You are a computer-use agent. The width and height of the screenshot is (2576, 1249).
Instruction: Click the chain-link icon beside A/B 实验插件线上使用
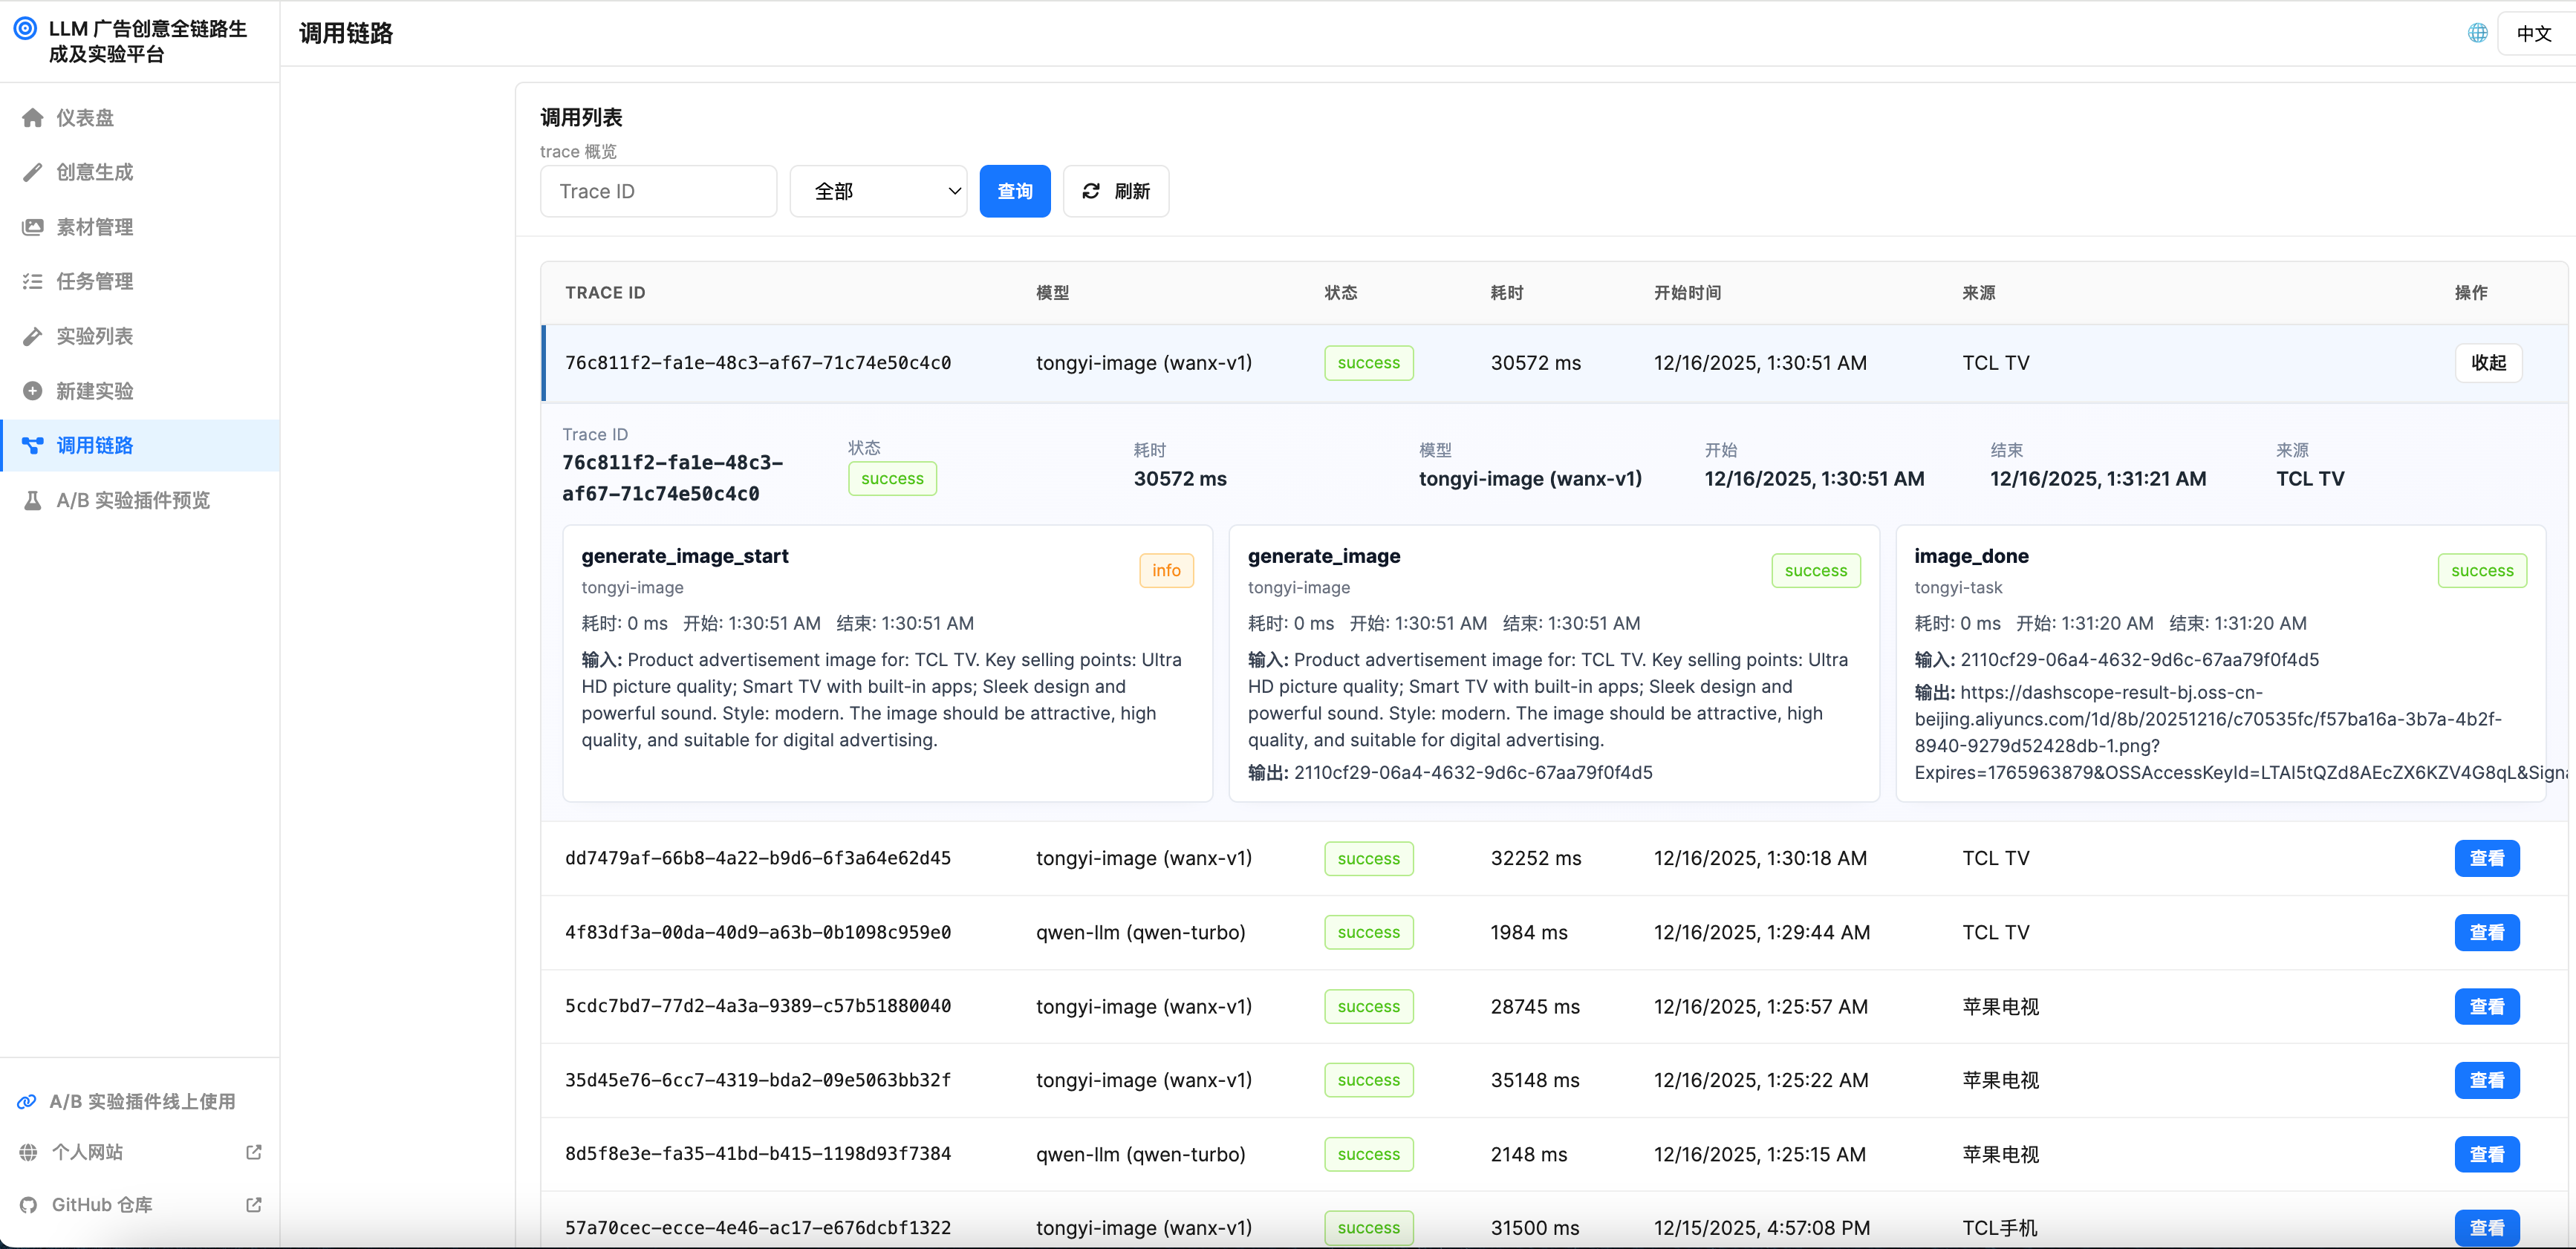coord(27,1102)
